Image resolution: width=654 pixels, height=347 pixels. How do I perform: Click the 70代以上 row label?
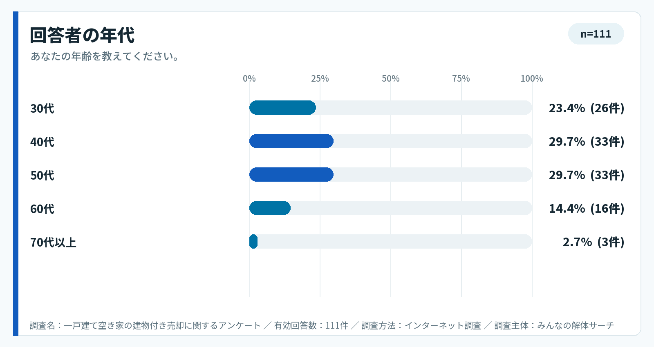tap(53, 242)
